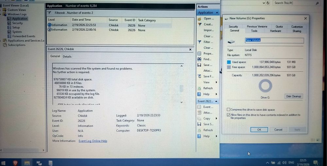The height and width of the screenshot is (166, 327).
Task: Click the Refresh icon under Application actions
Action: click(x=199, y=88)
